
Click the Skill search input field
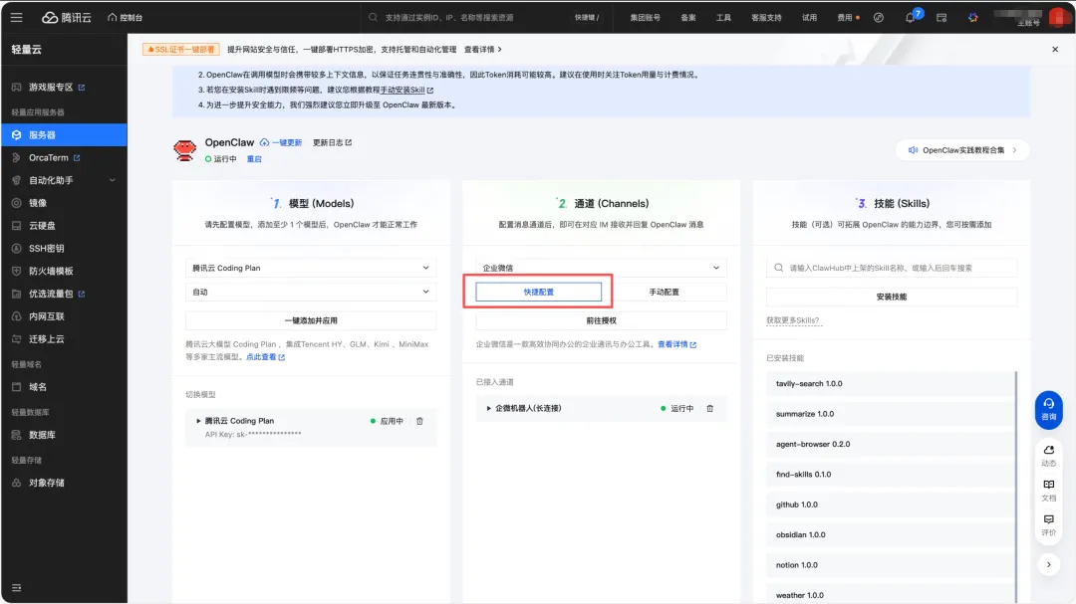890,267
